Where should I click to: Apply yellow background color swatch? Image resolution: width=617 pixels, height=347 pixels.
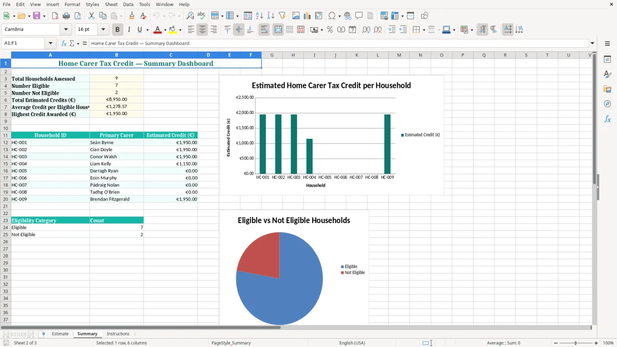pyautogui.click(x=173, y=30)
